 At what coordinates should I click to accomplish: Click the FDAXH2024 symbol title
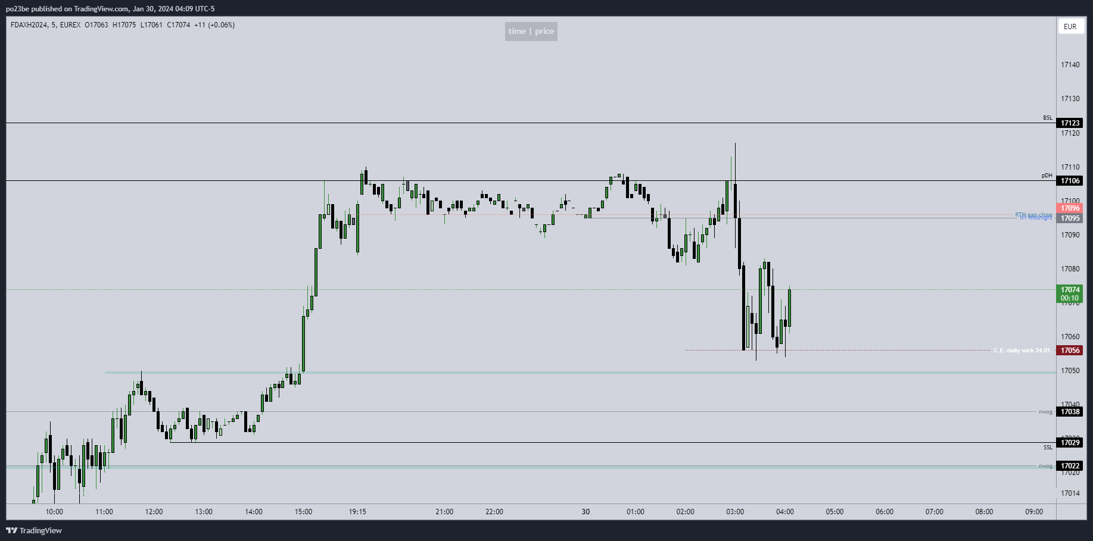pyautogui.click(x=29, y=25)
